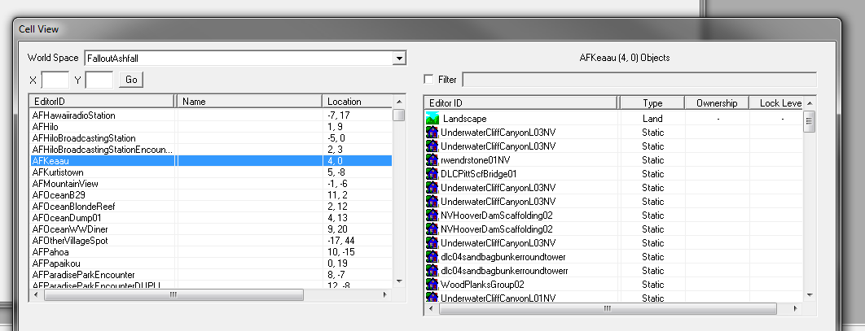865x331 pixels.
Task: Select the AFMountainView cell row
Action: (x=211, y=184)
